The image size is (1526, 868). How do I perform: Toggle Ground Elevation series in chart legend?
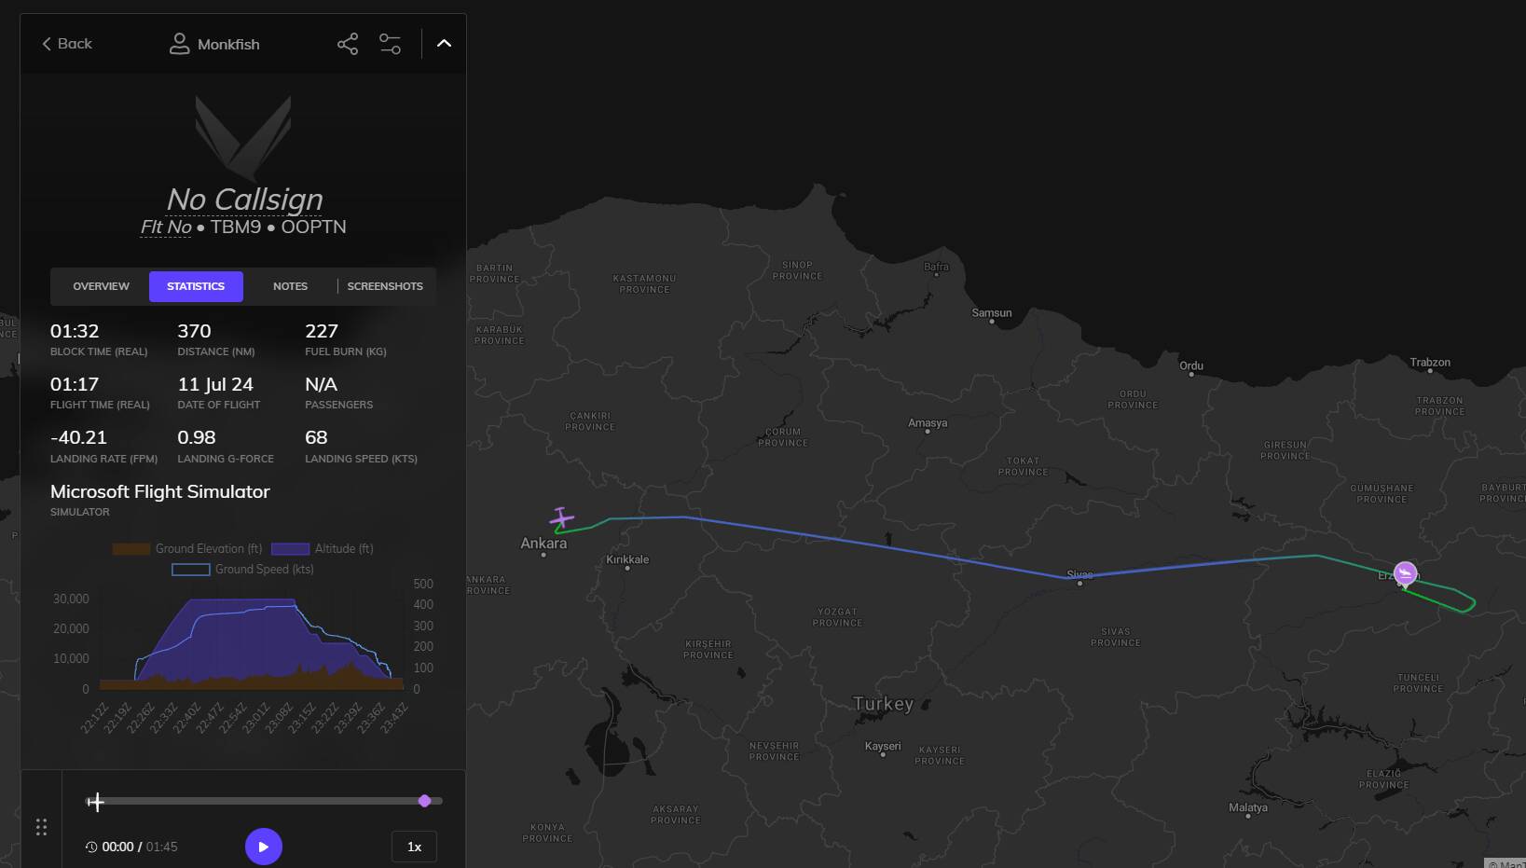(187, 549)
